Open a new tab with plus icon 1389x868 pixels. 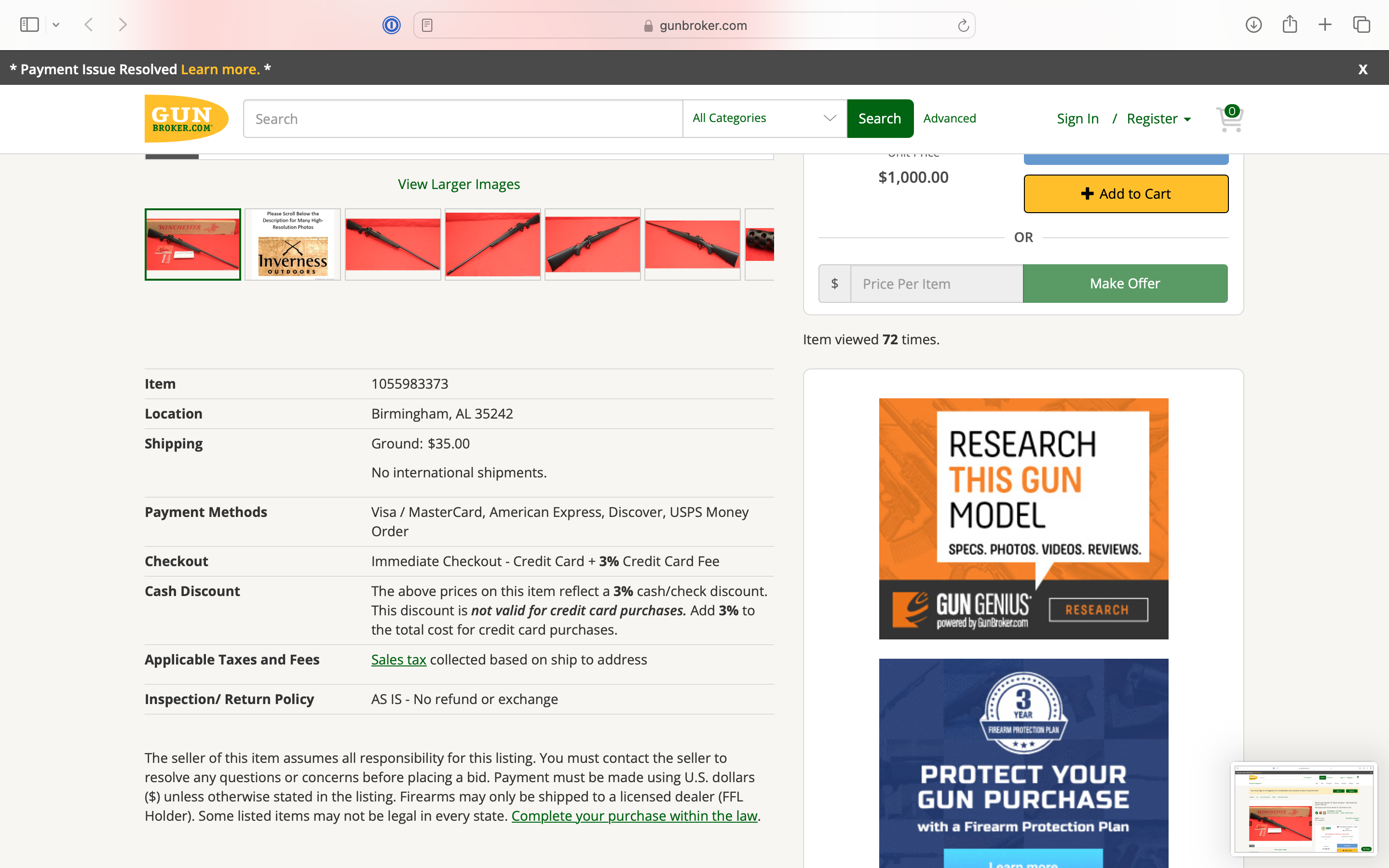tap(1325, 25)
